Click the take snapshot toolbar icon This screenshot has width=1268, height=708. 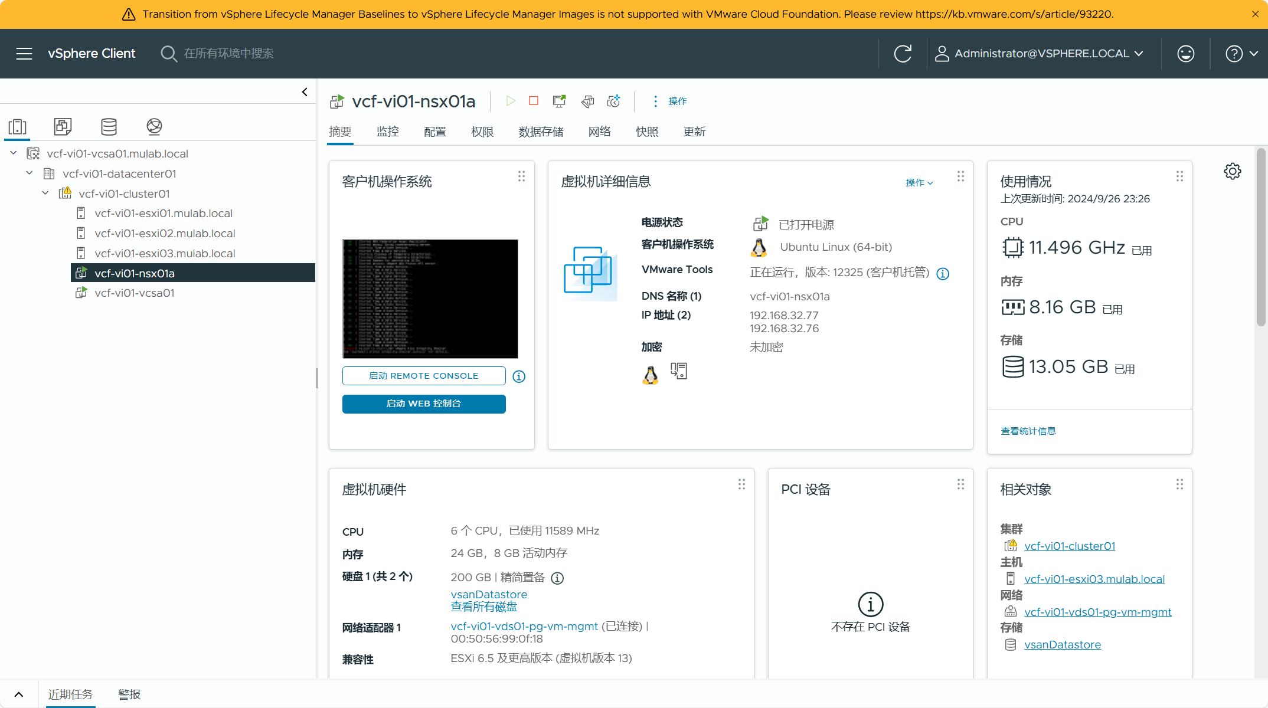click(614, 101)
